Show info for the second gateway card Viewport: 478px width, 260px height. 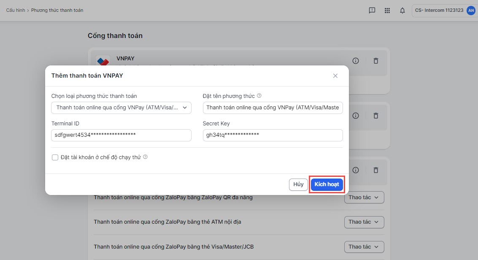pos(356,116)
